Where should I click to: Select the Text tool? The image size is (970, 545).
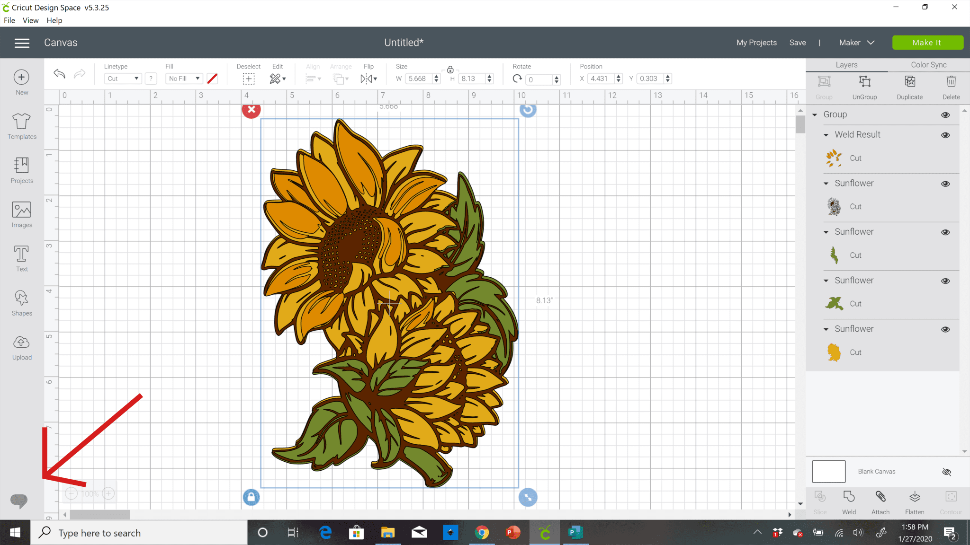pos(21,258)
